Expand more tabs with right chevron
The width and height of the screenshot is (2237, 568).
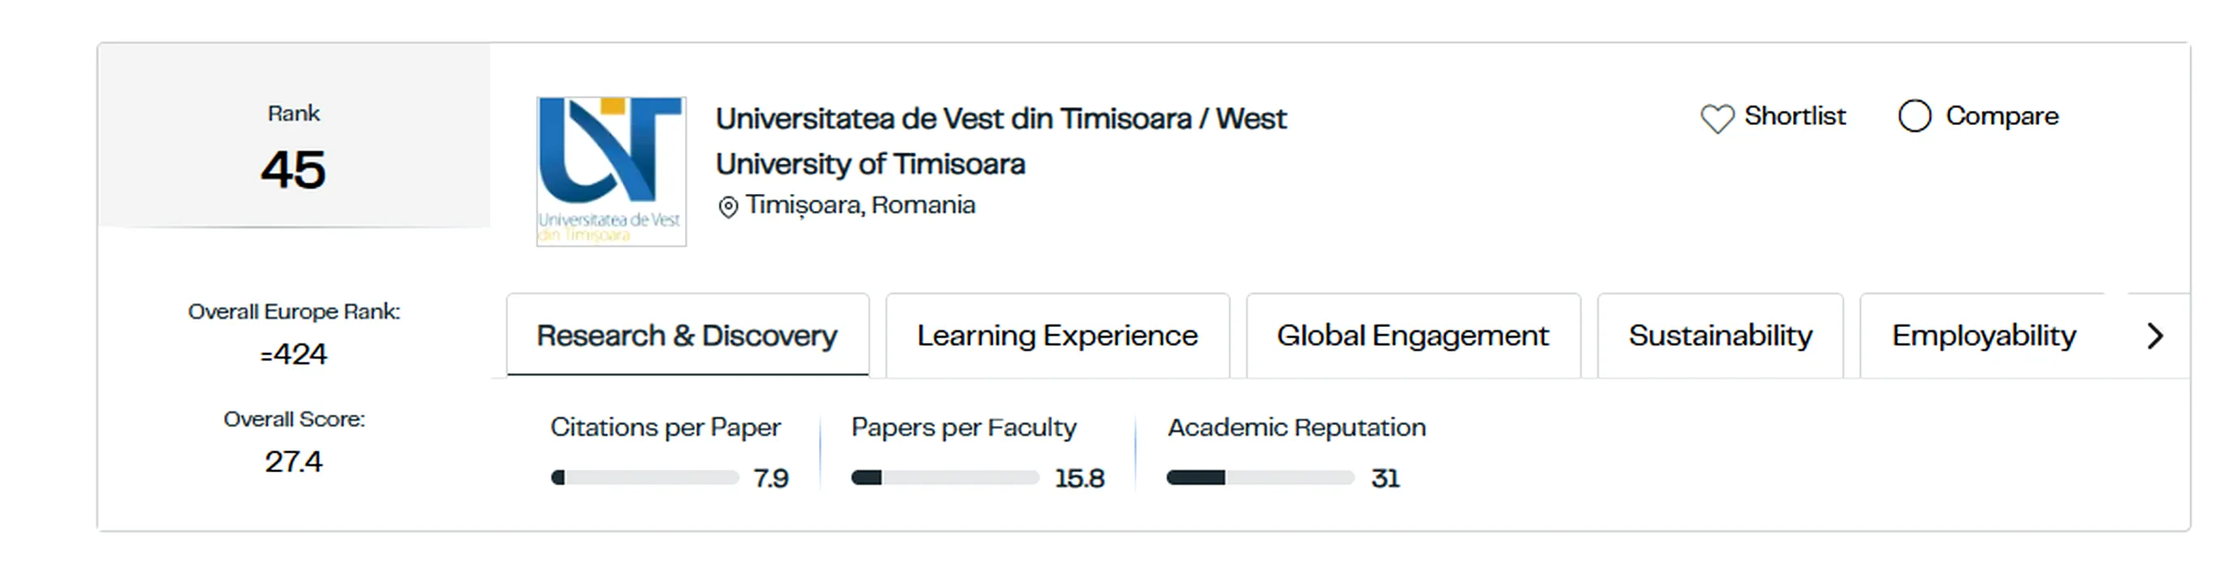2154,335
